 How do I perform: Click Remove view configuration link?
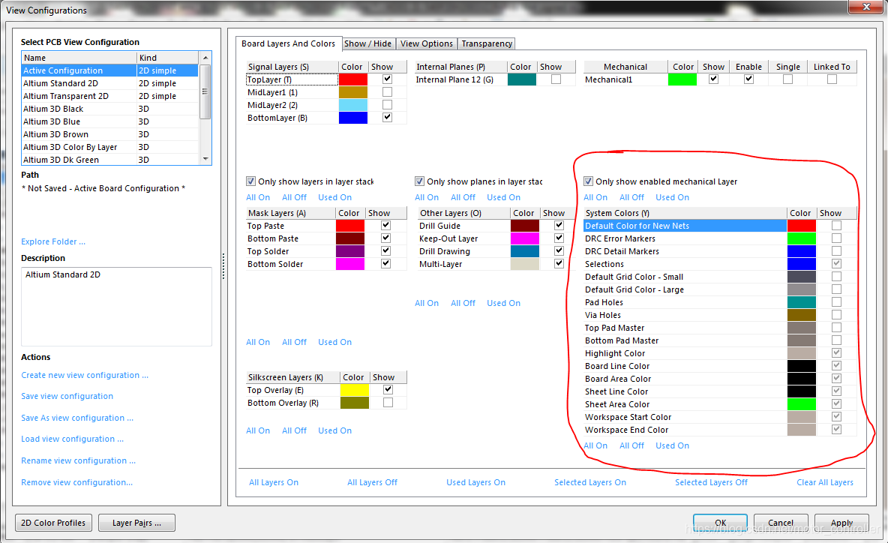[x=76, y=482]
